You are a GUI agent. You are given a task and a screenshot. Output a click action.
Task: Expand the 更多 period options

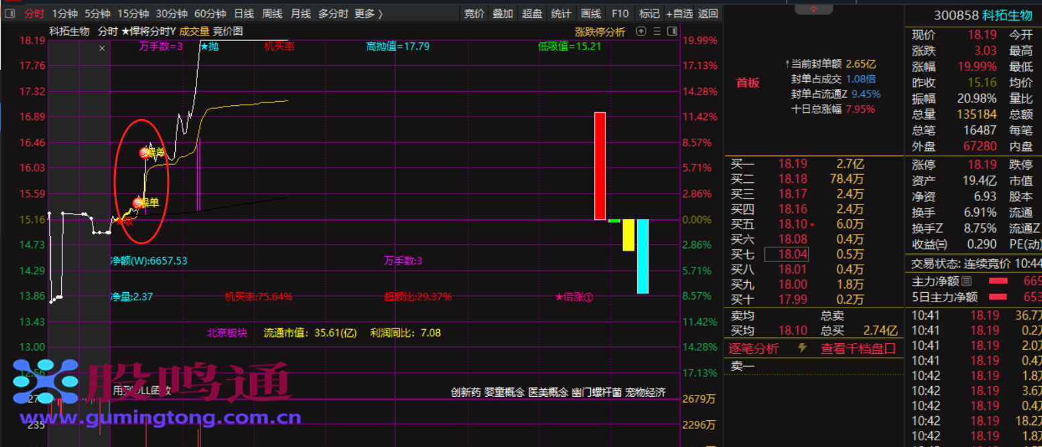tap(368, 13)
